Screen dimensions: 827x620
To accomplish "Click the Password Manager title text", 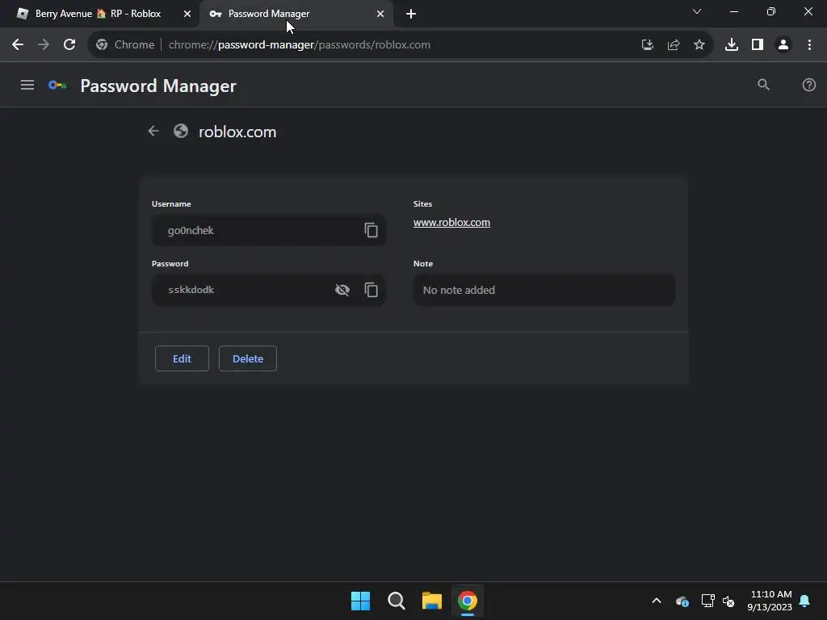I will tap(158, 86).
